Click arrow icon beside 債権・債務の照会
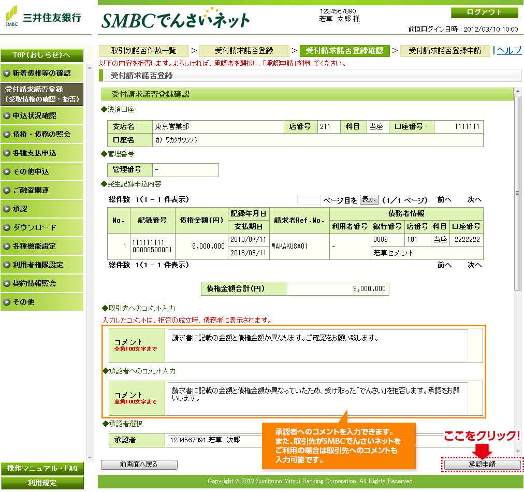Screen dimensions: 524x492 pos(7,134)
